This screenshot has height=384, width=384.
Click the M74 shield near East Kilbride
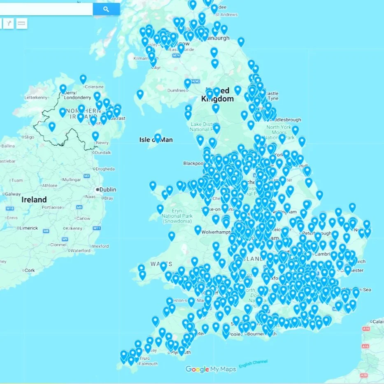click(x=176, y=56)
